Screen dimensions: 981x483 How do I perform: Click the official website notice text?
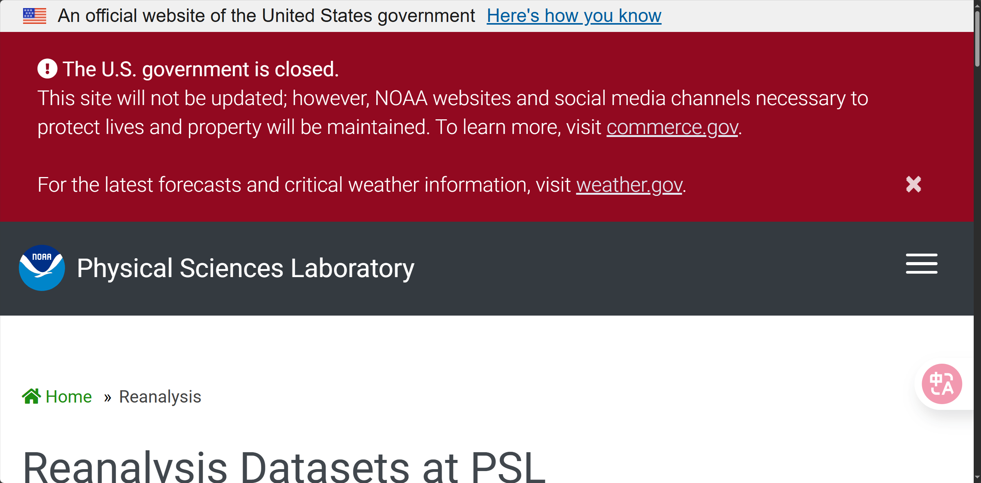[266, 16]
